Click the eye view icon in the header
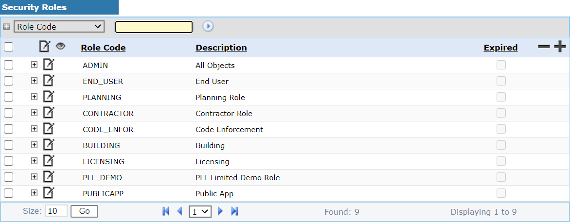This screenshot has width=570, height=222. 60,46
